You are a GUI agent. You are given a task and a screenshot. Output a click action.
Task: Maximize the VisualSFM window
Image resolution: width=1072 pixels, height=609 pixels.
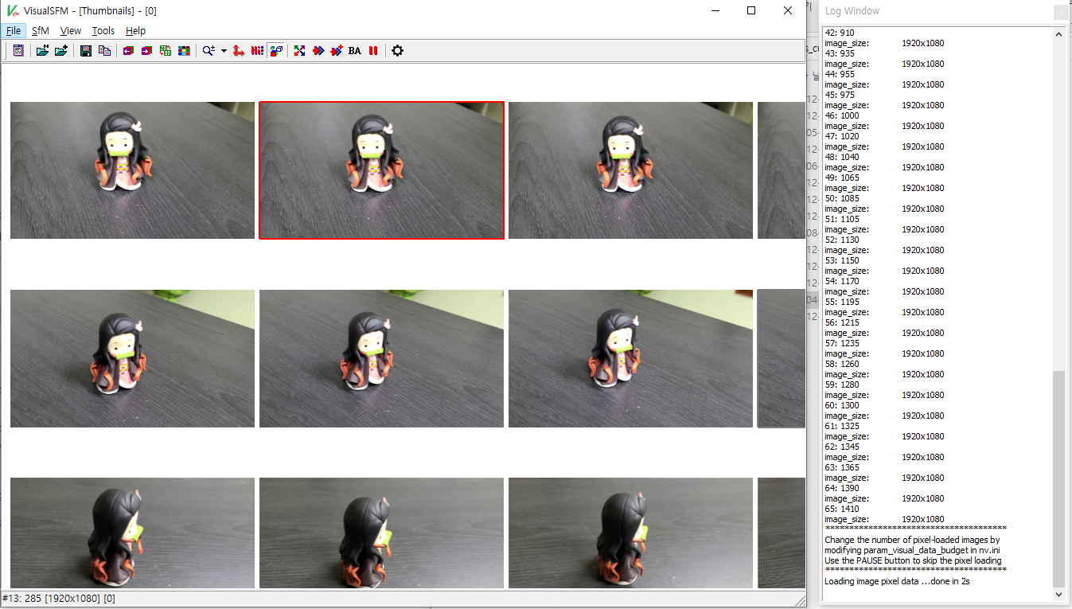point(751,10)
